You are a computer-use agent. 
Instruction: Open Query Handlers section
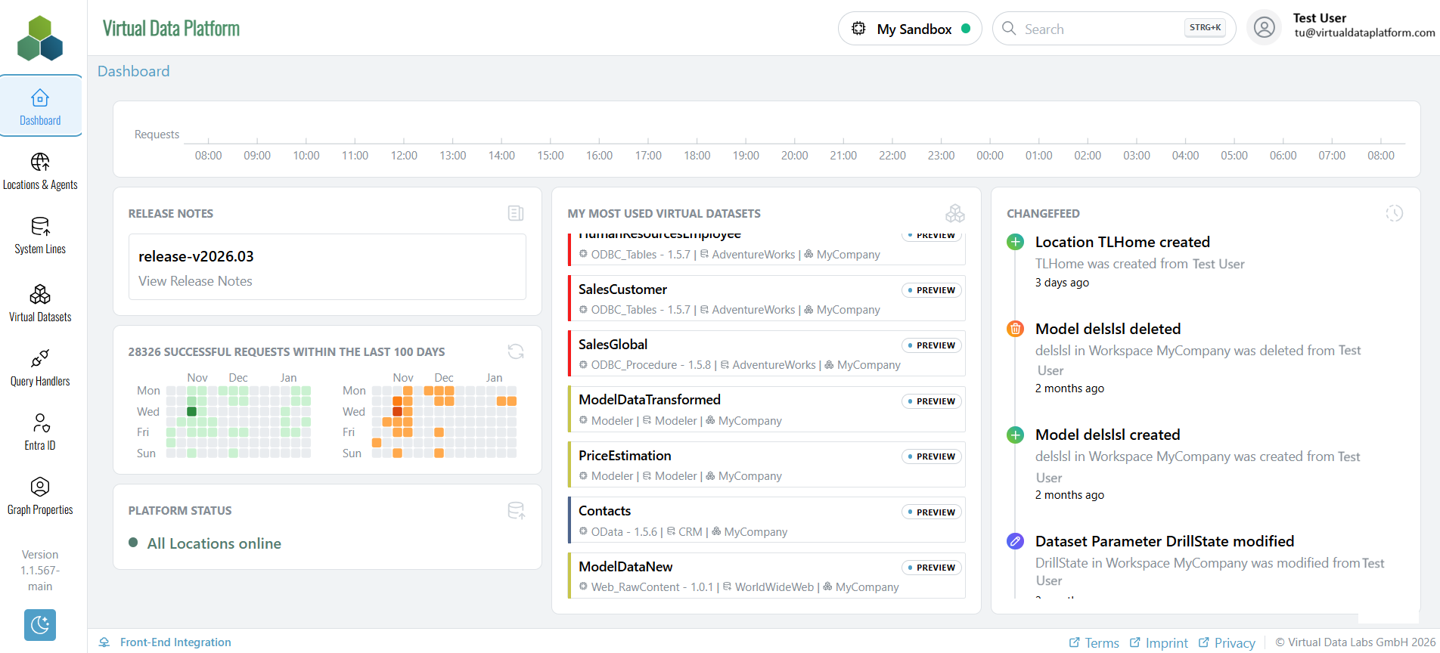click(40, 367)
